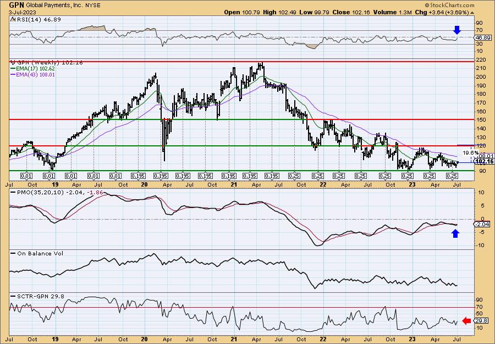The width and height of the screenshot is (495, 344).
Task: Click the purple EMA(43) legend line swatch
Action: [x=13, y=75]
